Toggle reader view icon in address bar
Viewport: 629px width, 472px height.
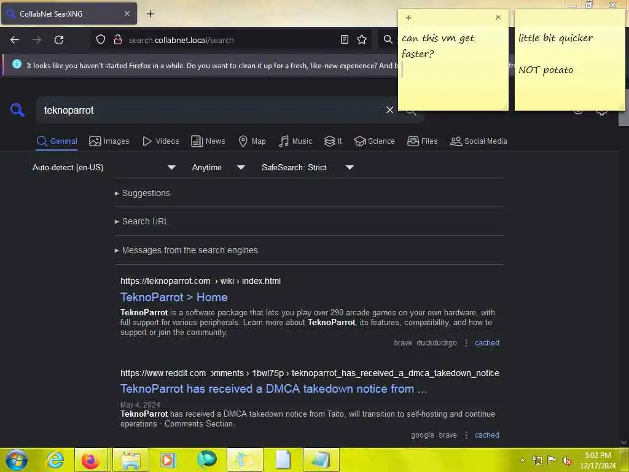344,39
